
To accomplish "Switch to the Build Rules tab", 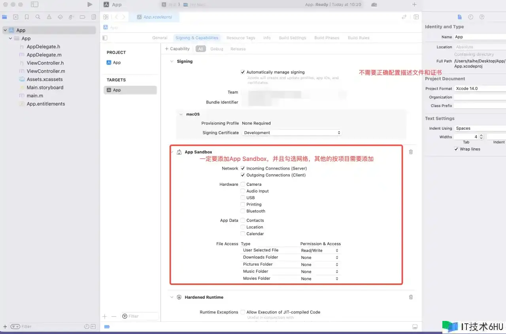I will [359, 38].
